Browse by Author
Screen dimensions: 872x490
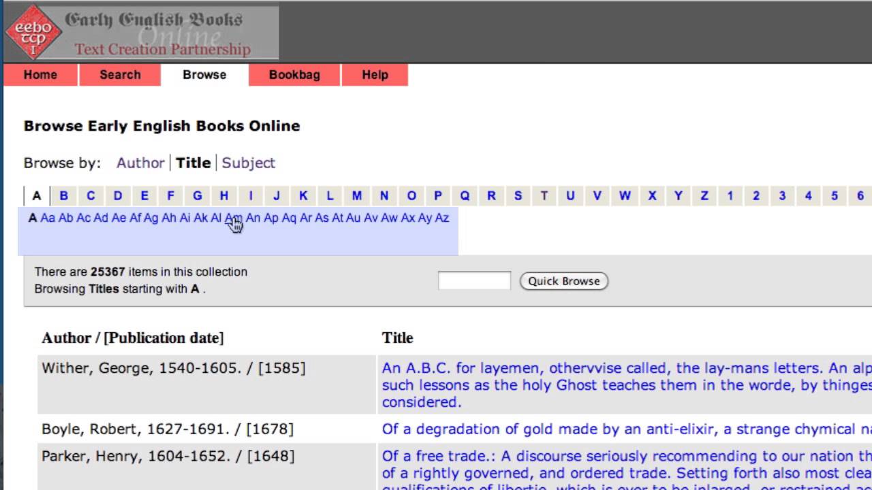coord(140,163)
